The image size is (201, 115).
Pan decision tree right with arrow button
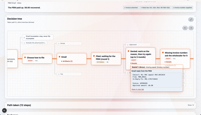click(x=191, y=28)
